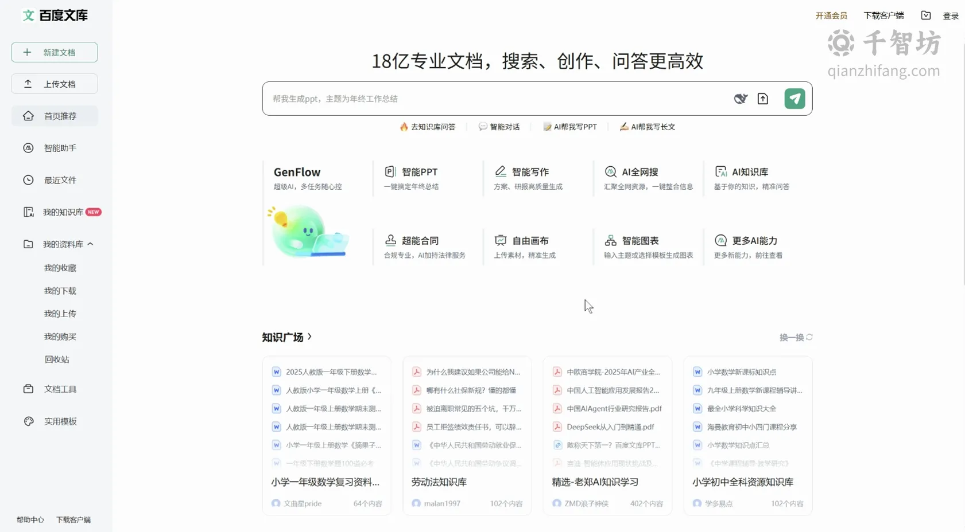Viewport: 965px width, 532px height.
Task: Open 实用模板 in the sidebar
Action: [55, 421]
